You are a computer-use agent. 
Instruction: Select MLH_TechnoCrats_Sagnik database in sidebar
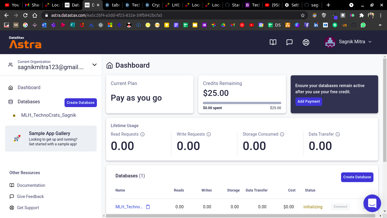coord(49,115)
